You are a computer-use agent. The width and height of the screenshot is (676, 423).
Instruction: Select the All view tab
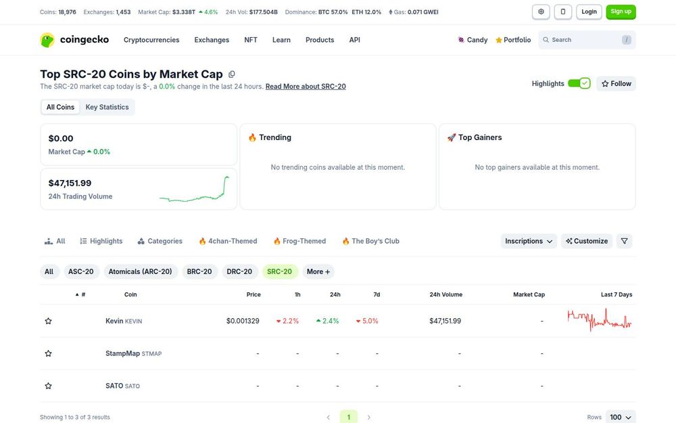point(55,241)
